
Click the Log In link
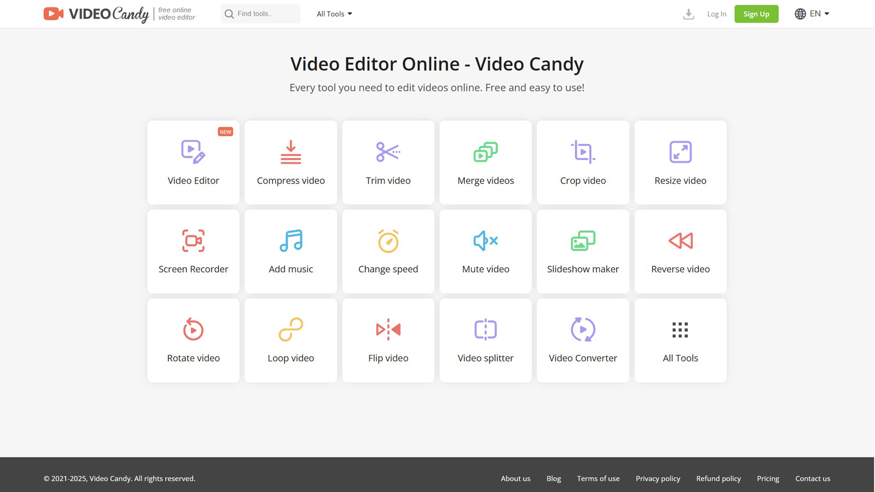[716, 14]
